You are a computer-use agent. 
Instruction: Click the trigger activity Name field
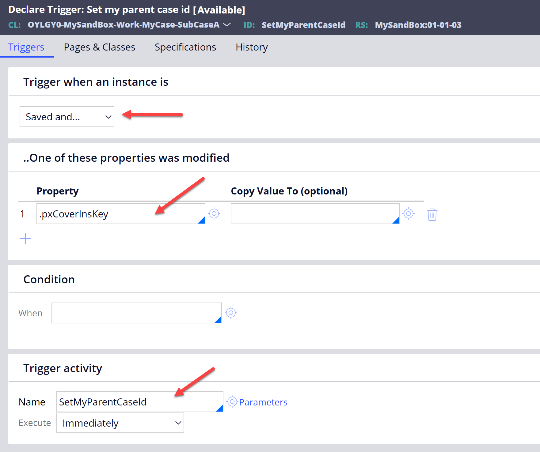[140, 402]
